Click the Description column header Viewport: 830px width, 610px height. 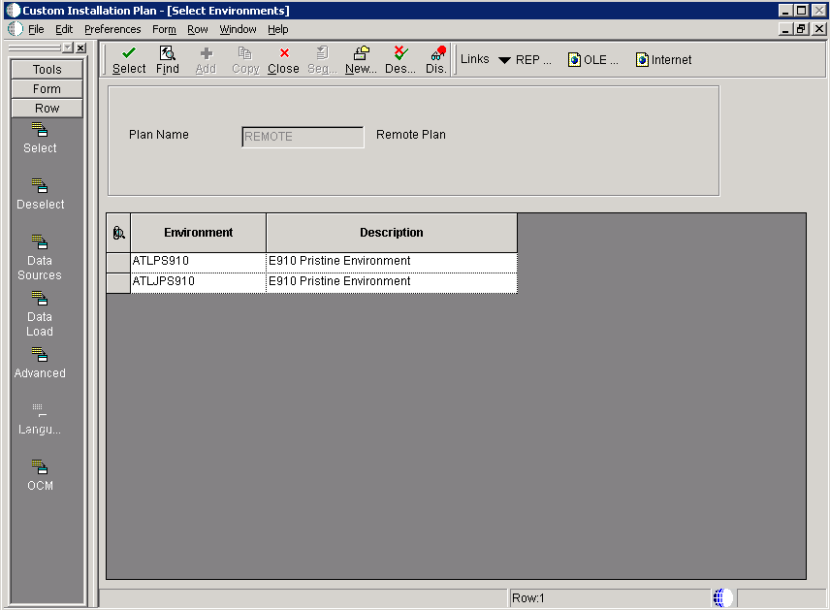click(x=392, y=233)
